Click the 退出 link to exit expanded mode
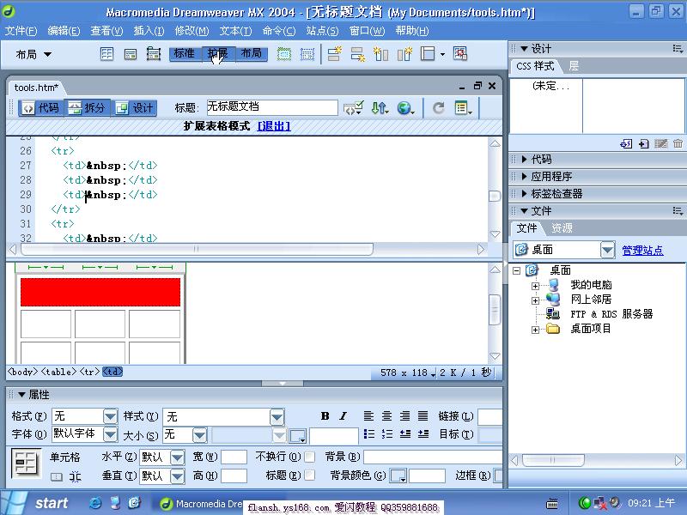Viewport: 687px width, 515px height. tap(274, 126)
